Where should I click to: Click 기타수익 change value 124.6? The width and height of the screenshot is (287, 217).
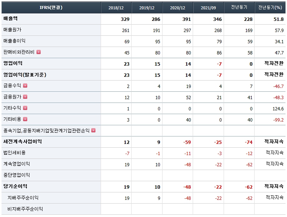tap(278, 108)
